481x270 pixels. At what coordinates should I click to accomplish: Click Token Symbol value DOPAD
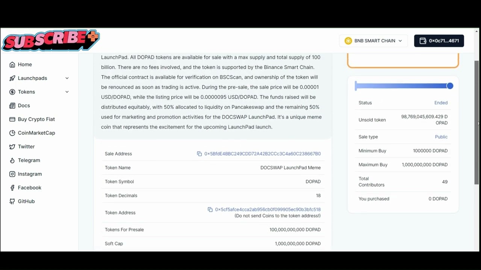pos(313,181)
